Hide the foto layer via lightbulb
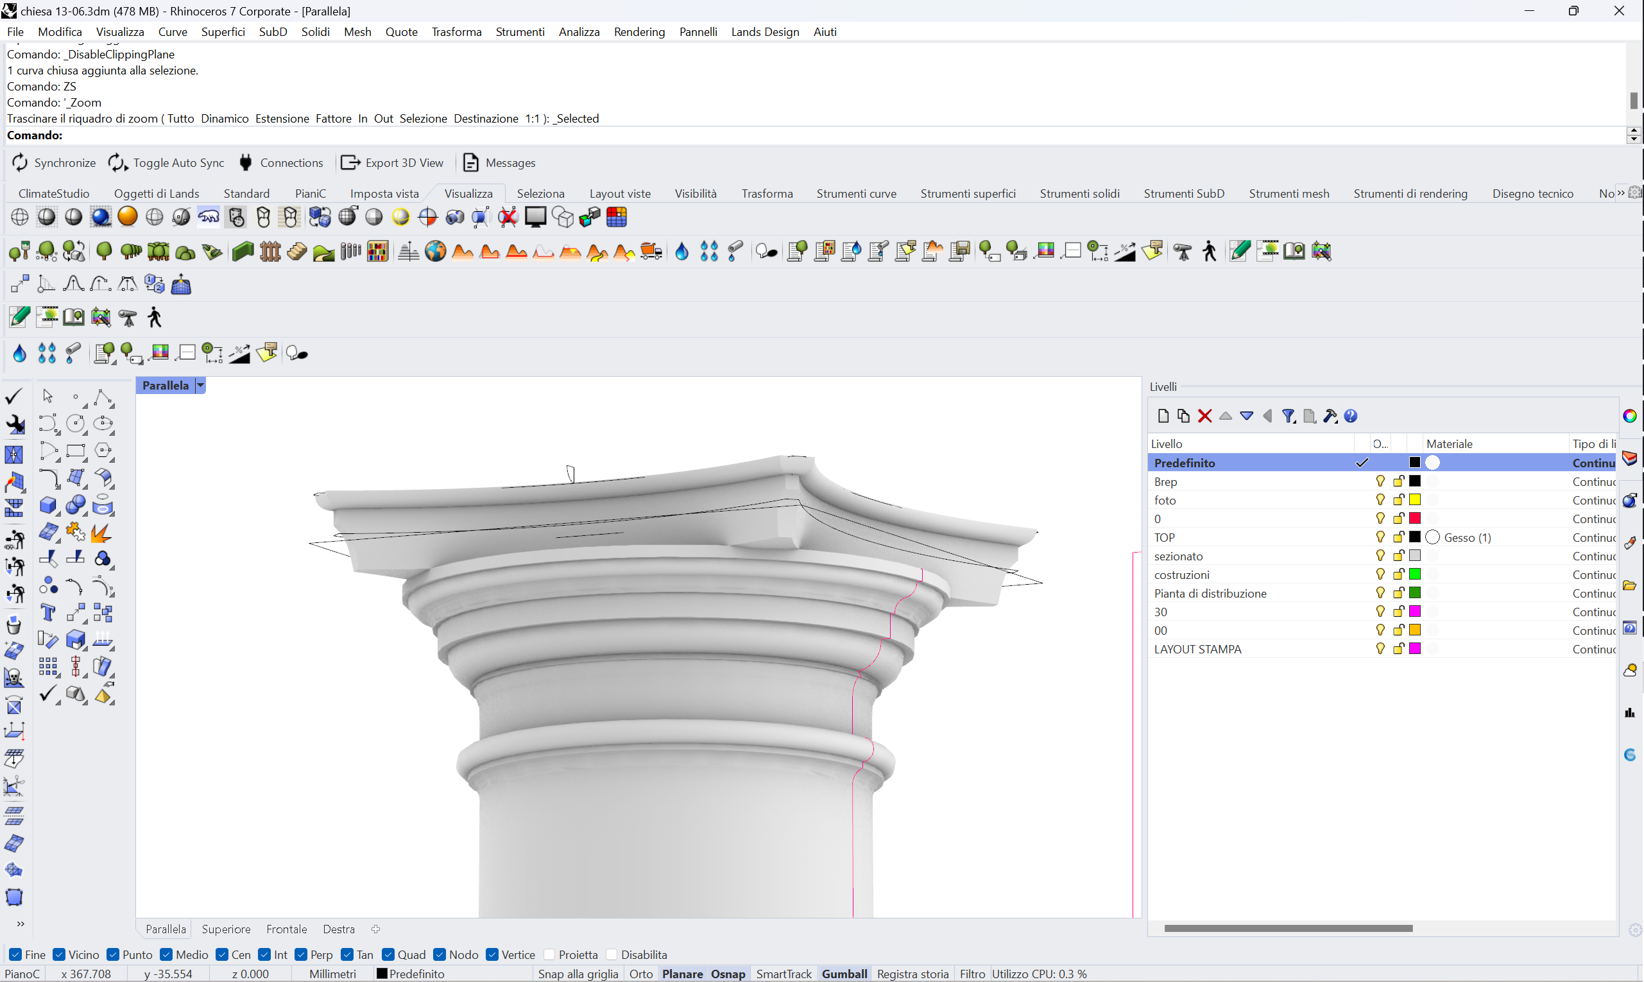1644x982 pixels. click(x=1380, y=500)
